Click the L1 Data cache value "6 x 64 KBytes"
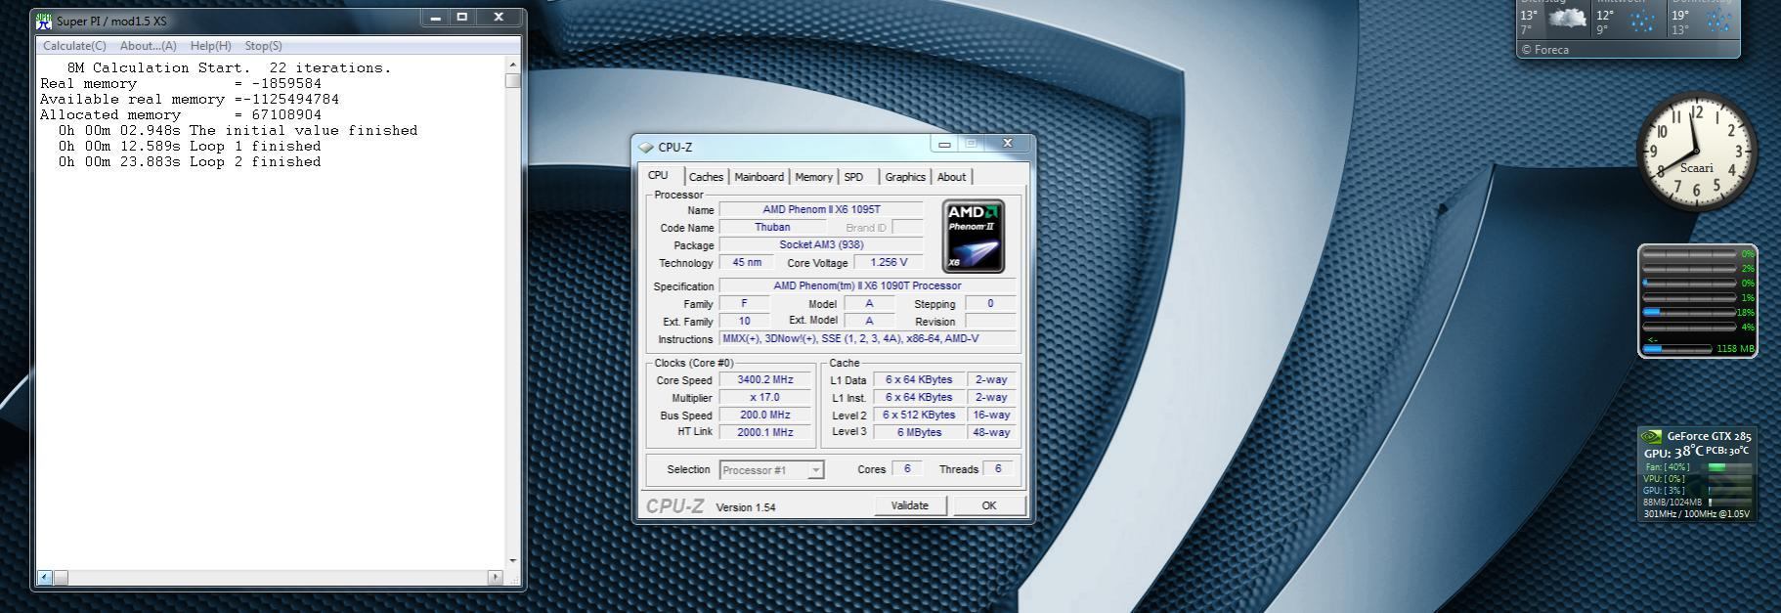Viewport: 1781px width, 613px height. pyautogui.click(x=919, y=379)
